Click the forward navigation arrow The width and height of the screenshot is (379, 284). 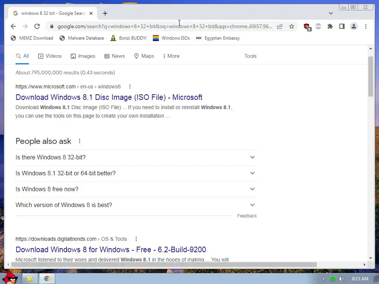(25, 26)
